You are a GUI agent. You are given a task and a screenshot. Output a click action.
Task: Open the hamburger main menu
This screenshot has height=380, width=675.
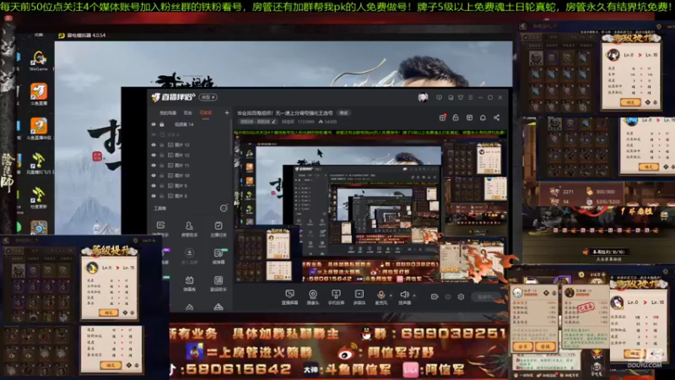pyautogui.click(x=471, y=98)
